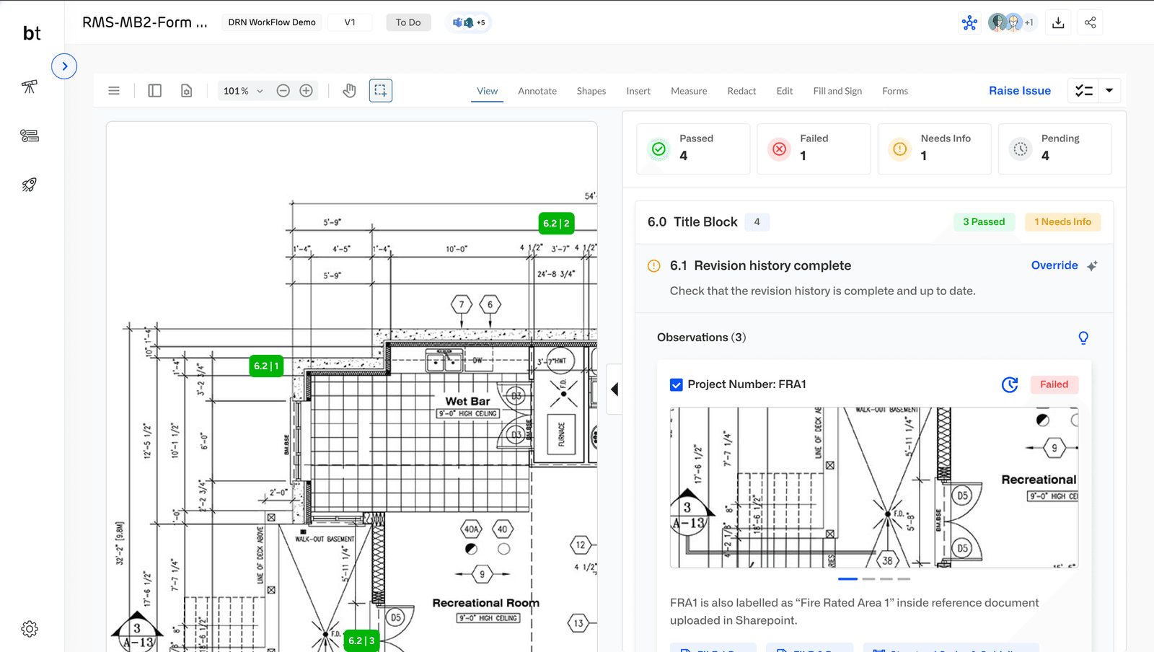Screen dimensions: 1154x652
Task: Select the Passed 4 status card
Action: (x=693, y=149)
